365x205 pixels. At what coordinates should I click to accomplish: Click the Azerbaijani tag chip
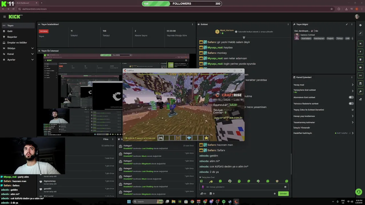point(306,38)
